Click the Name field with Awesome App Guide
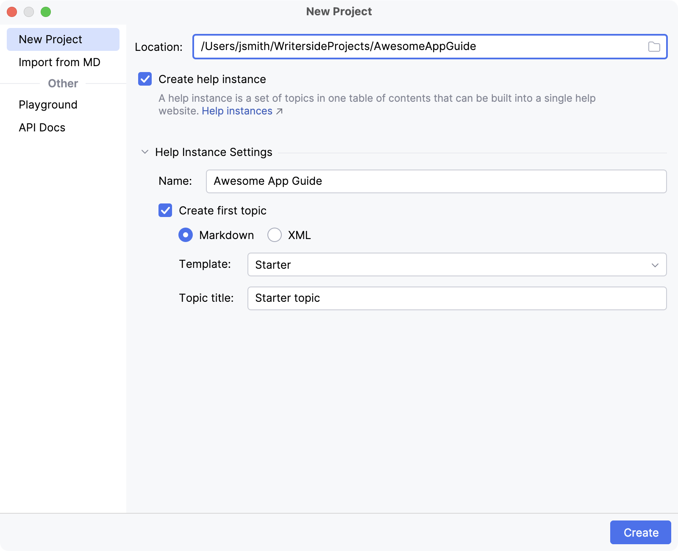The image size is (678, 551). point(436,181)
